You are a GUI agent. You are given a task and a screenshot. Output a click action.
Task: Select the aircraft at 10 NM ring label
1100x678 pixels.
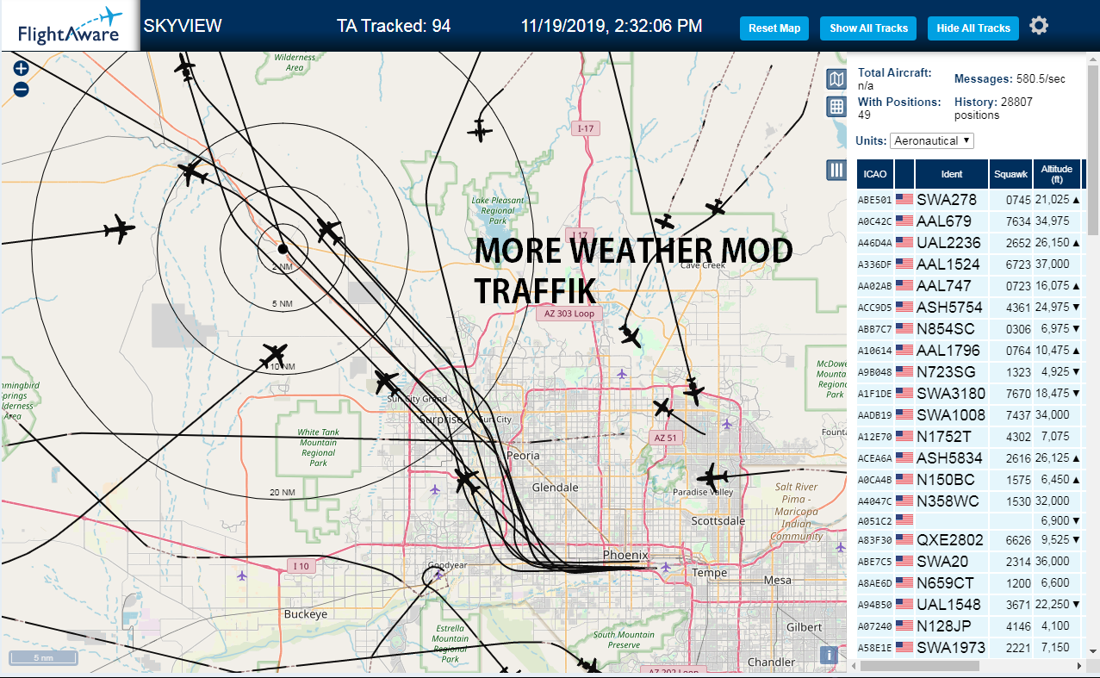pyautogui.click(x=274, y=354)
